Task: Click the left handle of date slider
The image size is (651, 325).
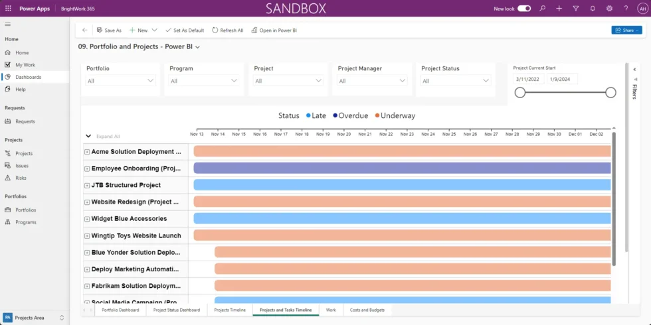Action: click(x=520, y=93)
